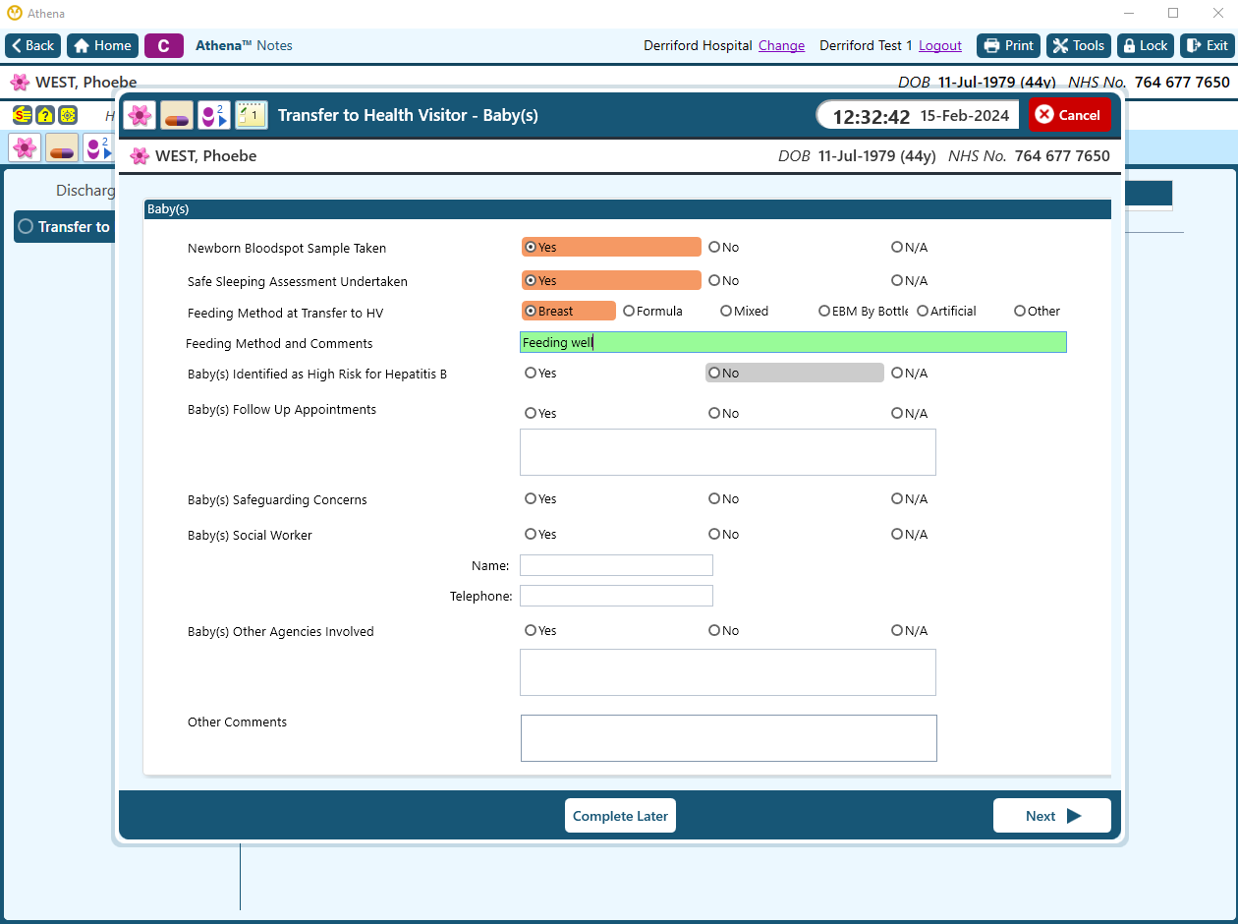
Task: Select No for Baby(s) Safeguarding Concerns
Action: [724, 499]
